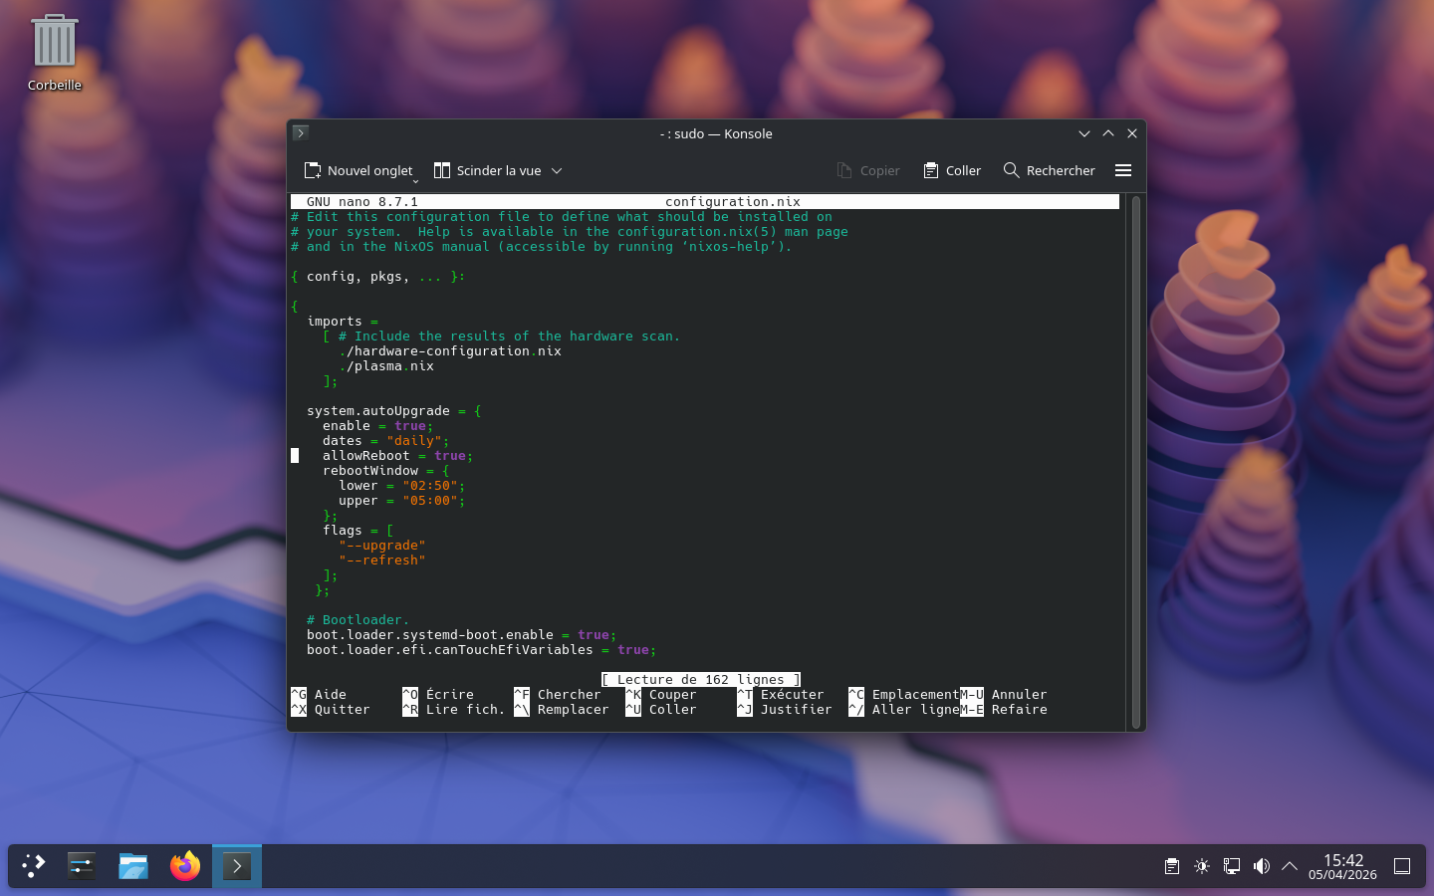Click the Rechercher search button
This screenshot has height=896, width=1434.
1049,170
